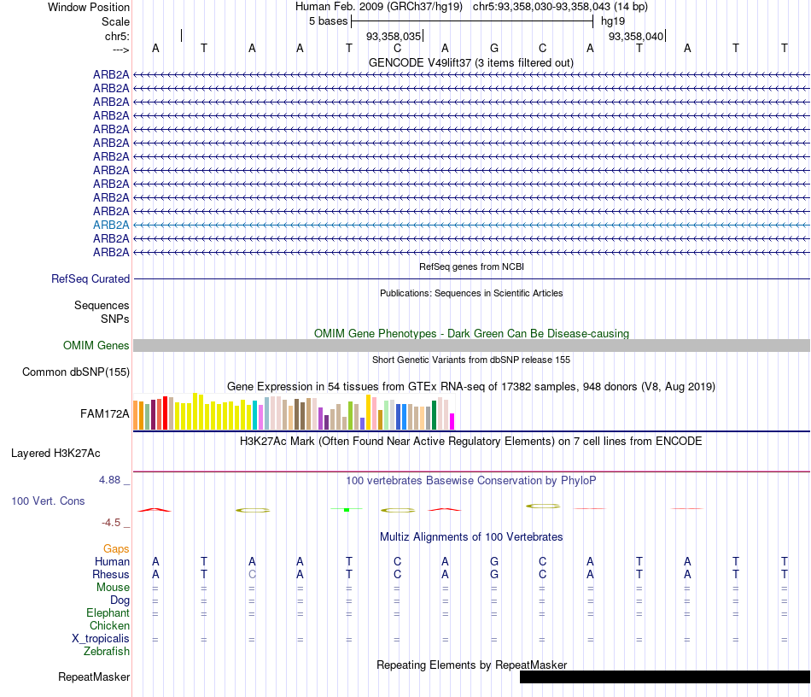This screenshot has height=697, width=811.
Task: Click the Scale label
Action: (x=115, y=21)
